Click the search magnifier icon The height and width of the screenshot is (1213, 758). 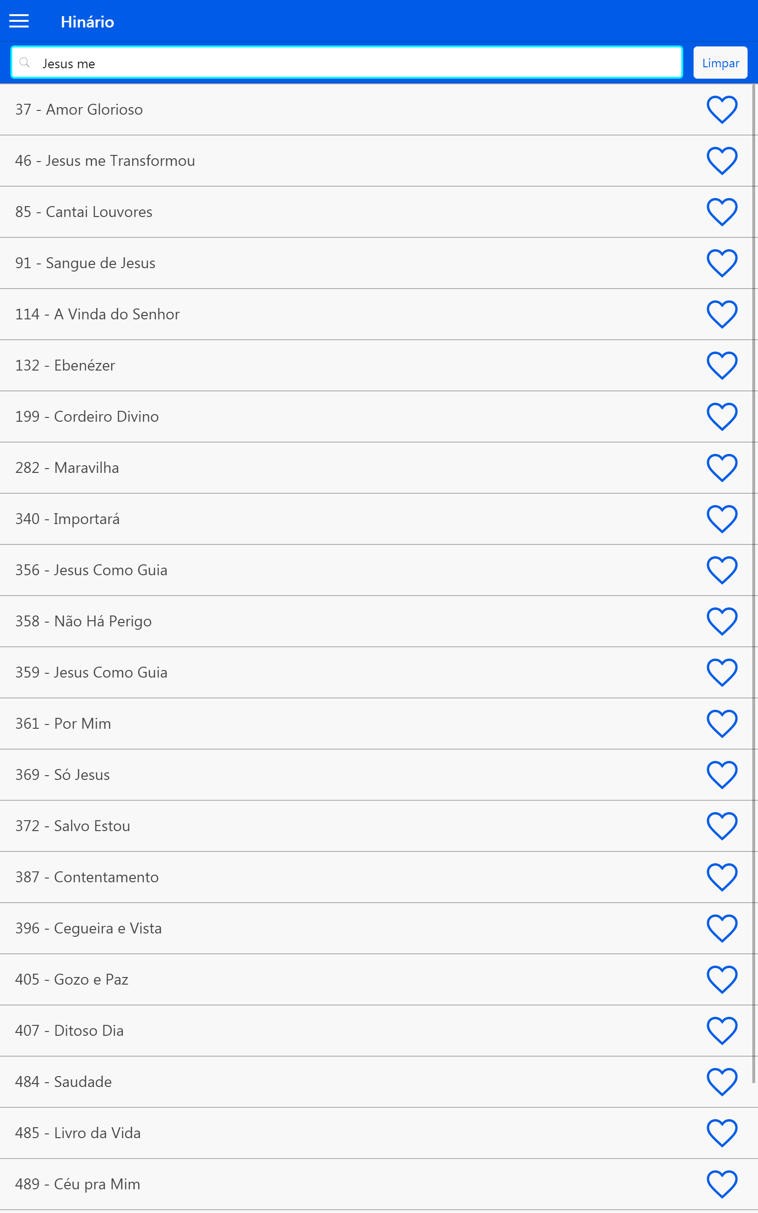(x=24, y=63)
